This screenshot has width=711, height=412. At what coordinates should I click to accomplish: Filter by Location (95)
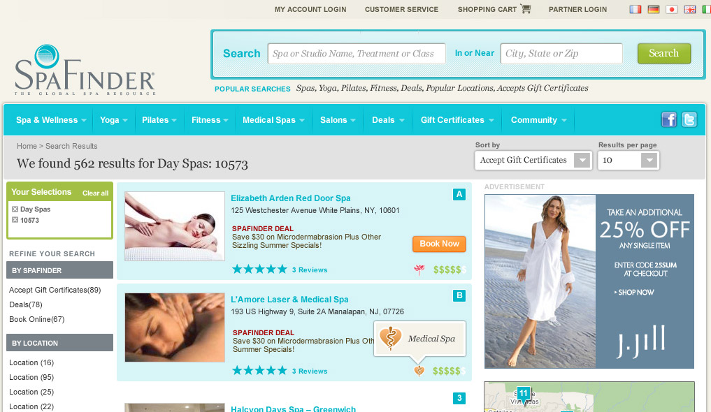pos(31,377)
